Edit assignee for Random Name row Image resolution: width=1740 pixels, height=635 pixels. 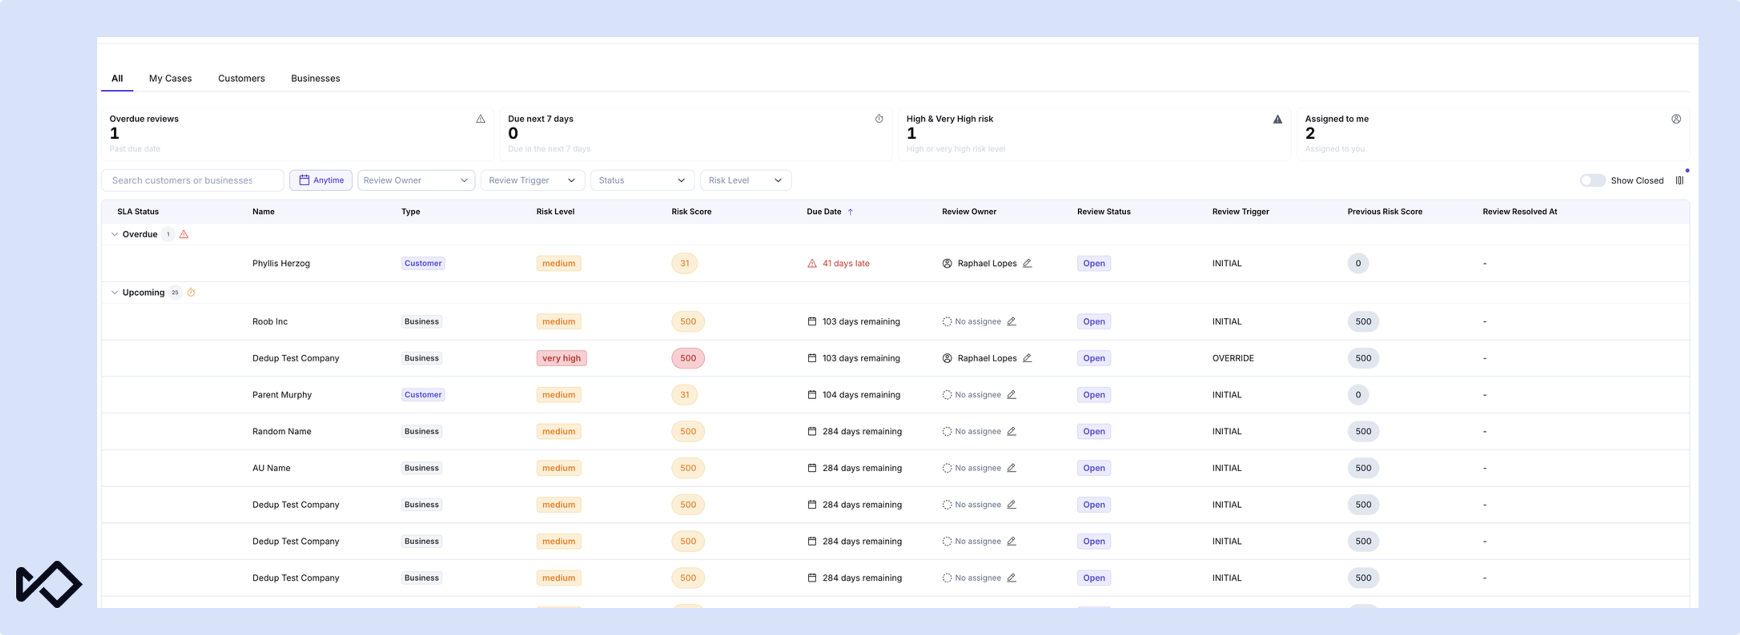[x=1011, y=431]
